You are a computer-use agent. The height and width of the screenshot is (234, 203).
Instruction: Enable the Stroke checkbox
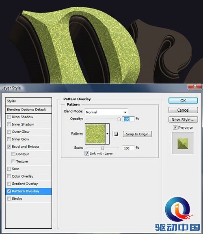click(x=9, y=199)
